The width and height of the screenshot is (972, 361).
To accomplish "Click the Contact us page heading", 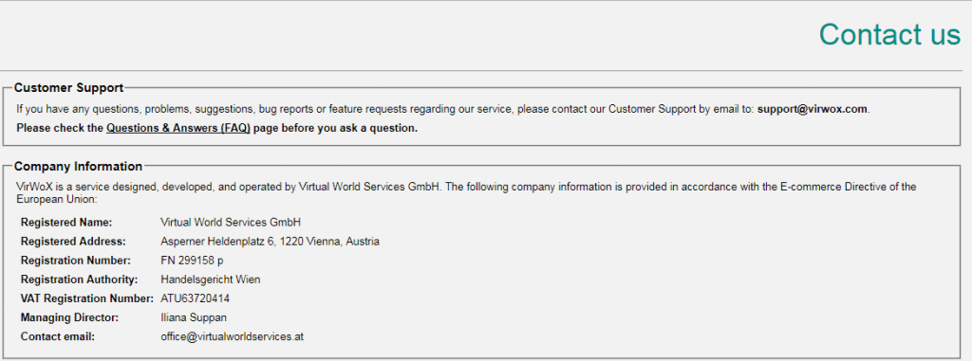I will [x=889, y=34].
